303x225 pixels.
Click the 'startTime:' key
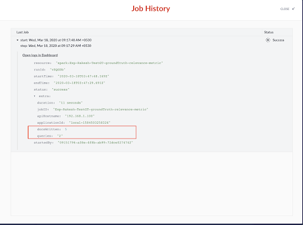point(44,76)
